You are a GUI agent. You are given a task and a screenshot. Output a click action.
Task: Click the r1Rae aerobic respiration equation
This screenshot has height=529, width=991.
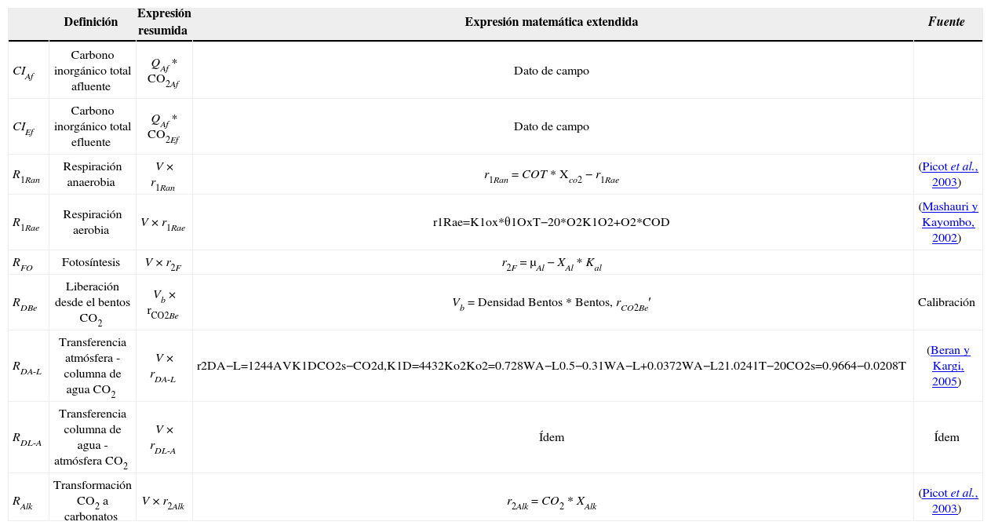[x=551, y=223]
